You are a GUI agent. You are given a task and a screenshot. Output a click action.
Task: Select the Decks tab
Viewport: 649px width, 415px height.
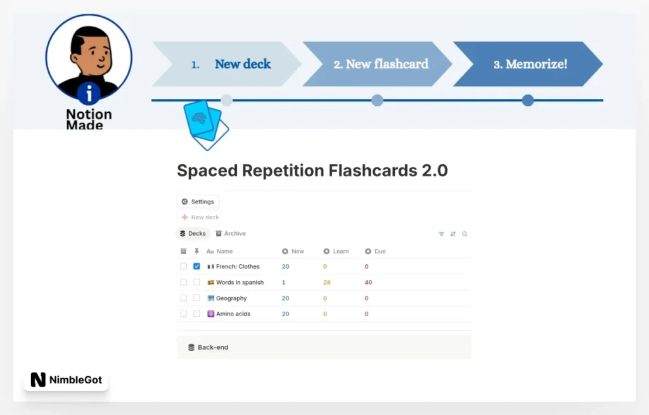click(x=193, y=234)
